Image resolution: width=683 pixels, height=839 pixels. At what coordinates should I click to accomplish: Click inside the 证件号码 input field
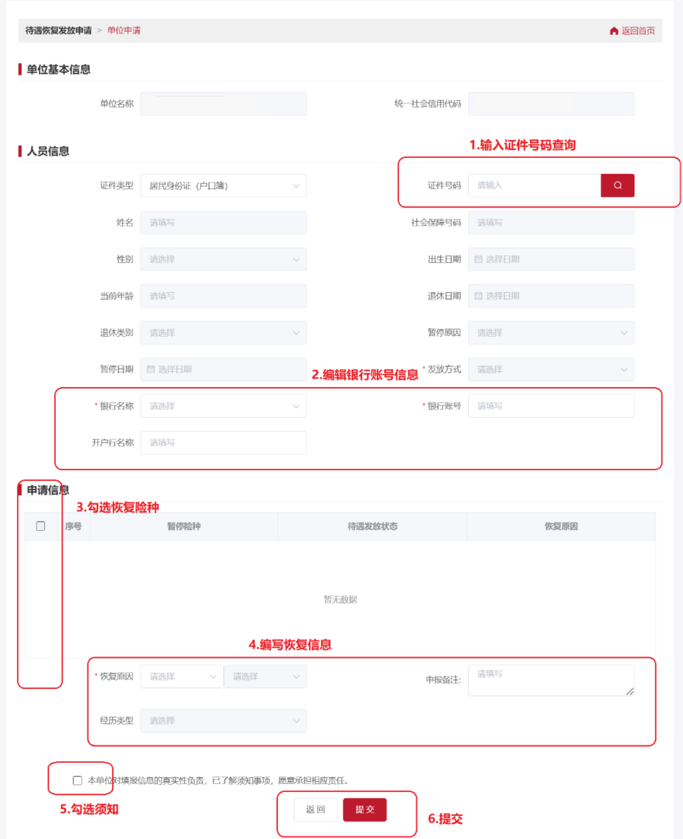tap(533, 185)
